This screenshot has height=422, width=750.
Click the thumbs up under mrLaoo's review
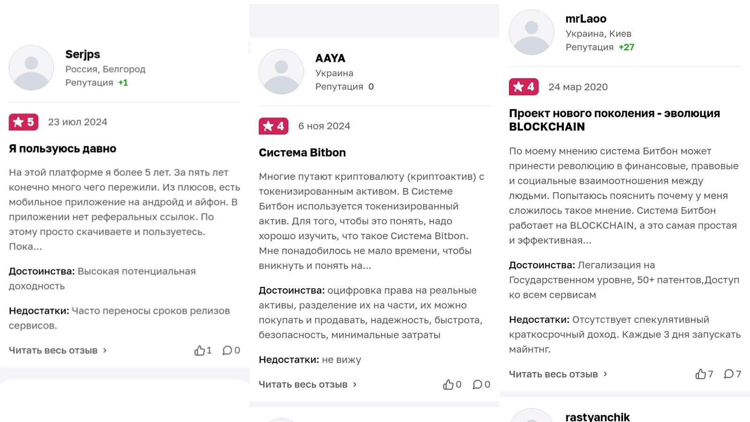pyautogui.click(x=701, y=374)
